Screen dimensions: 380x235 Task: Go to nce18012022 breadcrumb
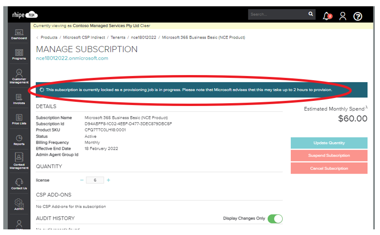coord(143,38)
